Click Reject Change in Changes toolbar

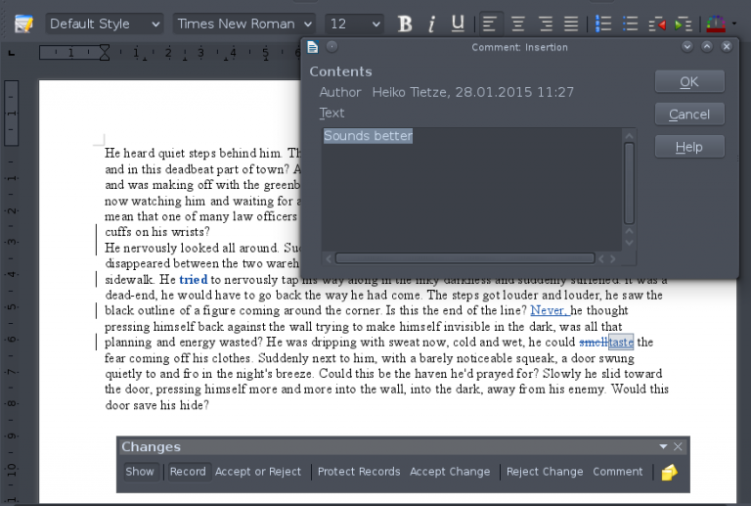coord(545,471)
